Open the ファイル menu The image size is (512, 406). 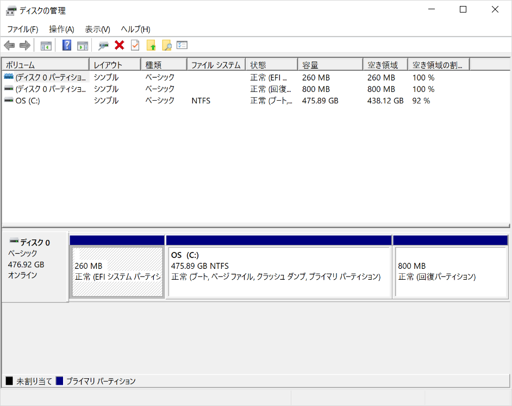22,29
